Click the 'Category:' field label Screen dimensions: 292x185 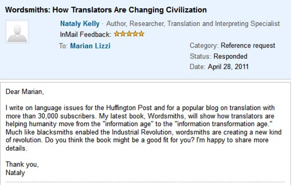click(204, 45)
